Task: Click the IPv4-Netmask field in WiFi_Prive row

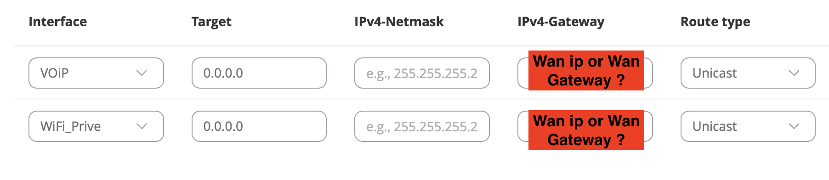Action: click(x=422, y=126)
